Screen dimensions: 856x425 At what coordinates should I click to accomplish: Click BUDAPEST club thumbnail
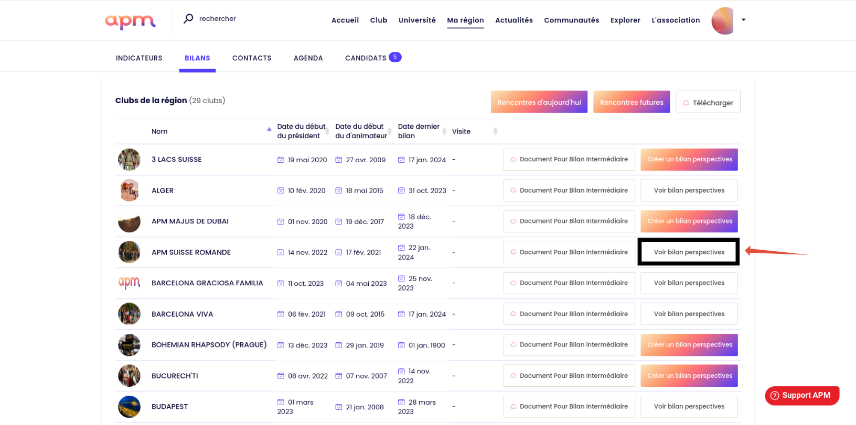pos(129,407)
